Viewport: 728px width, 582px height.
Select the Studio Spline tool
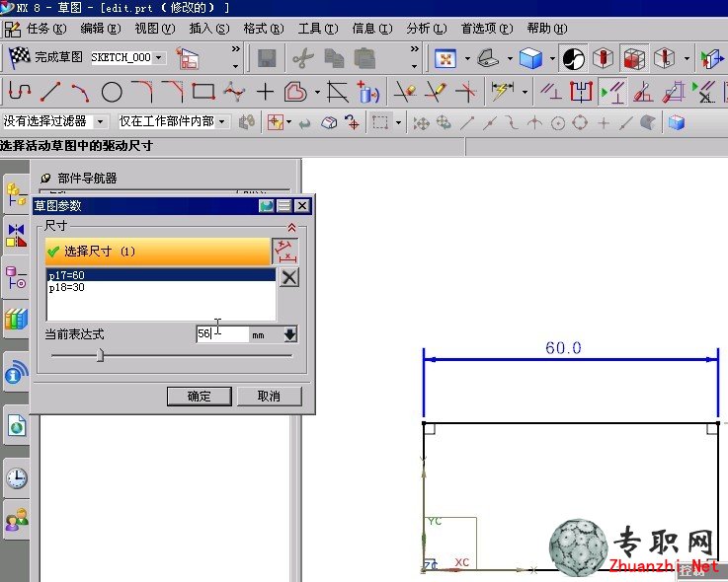point(233,92)
